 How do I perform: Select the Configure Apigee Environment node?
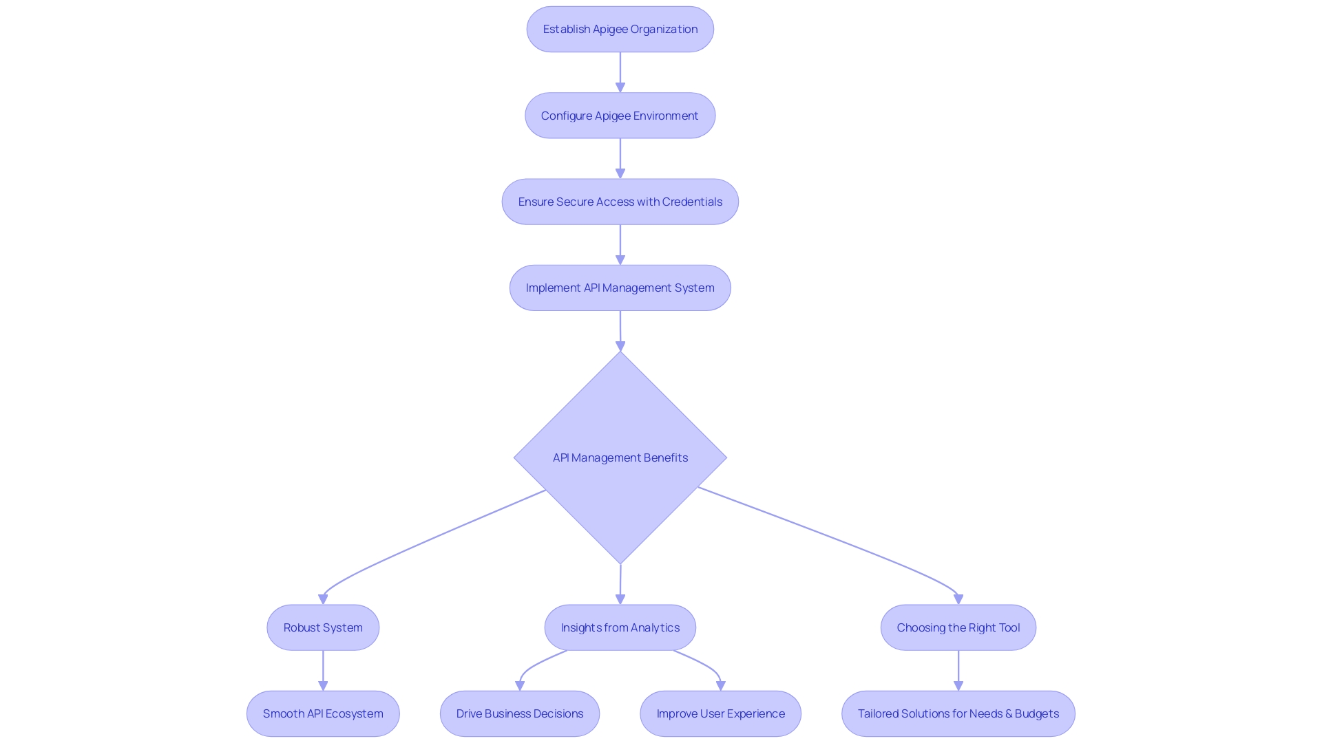click(x=620, y=115)
